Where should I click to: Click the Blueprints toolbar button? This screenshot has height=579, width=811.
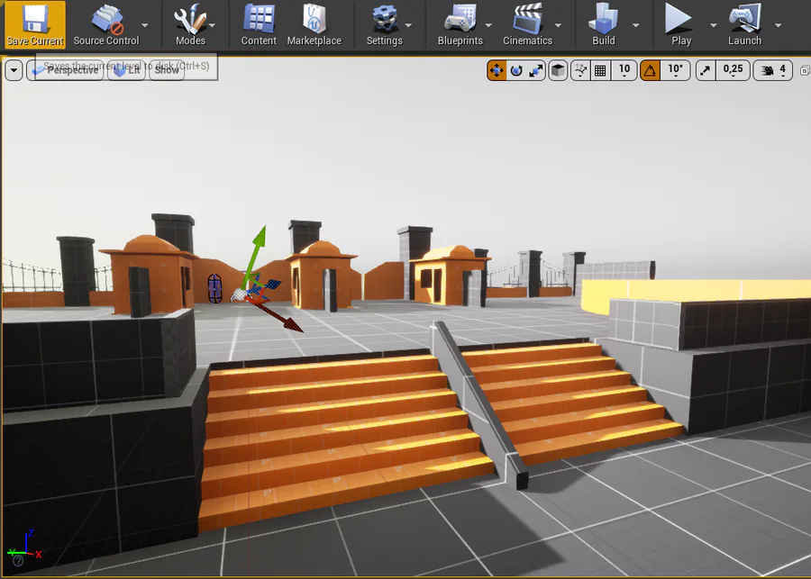click(x=460, y=25)
